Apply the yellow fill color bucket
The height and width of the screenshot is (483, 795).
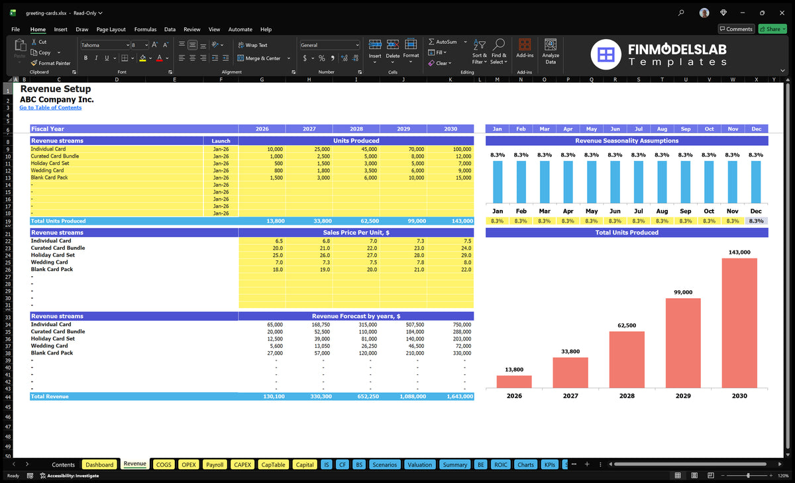click(142, 58)
